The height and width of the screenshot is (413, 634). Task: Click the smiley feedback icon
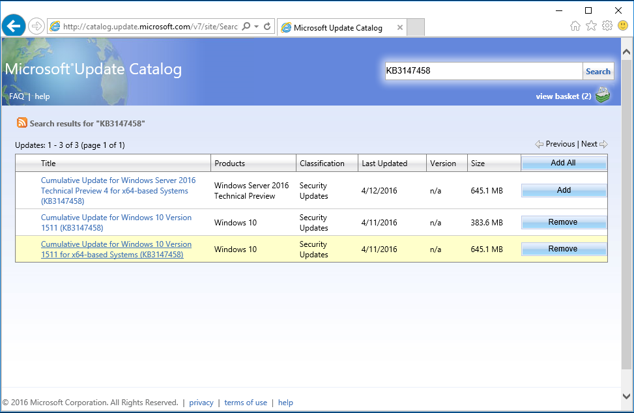(x=622, y=25)
